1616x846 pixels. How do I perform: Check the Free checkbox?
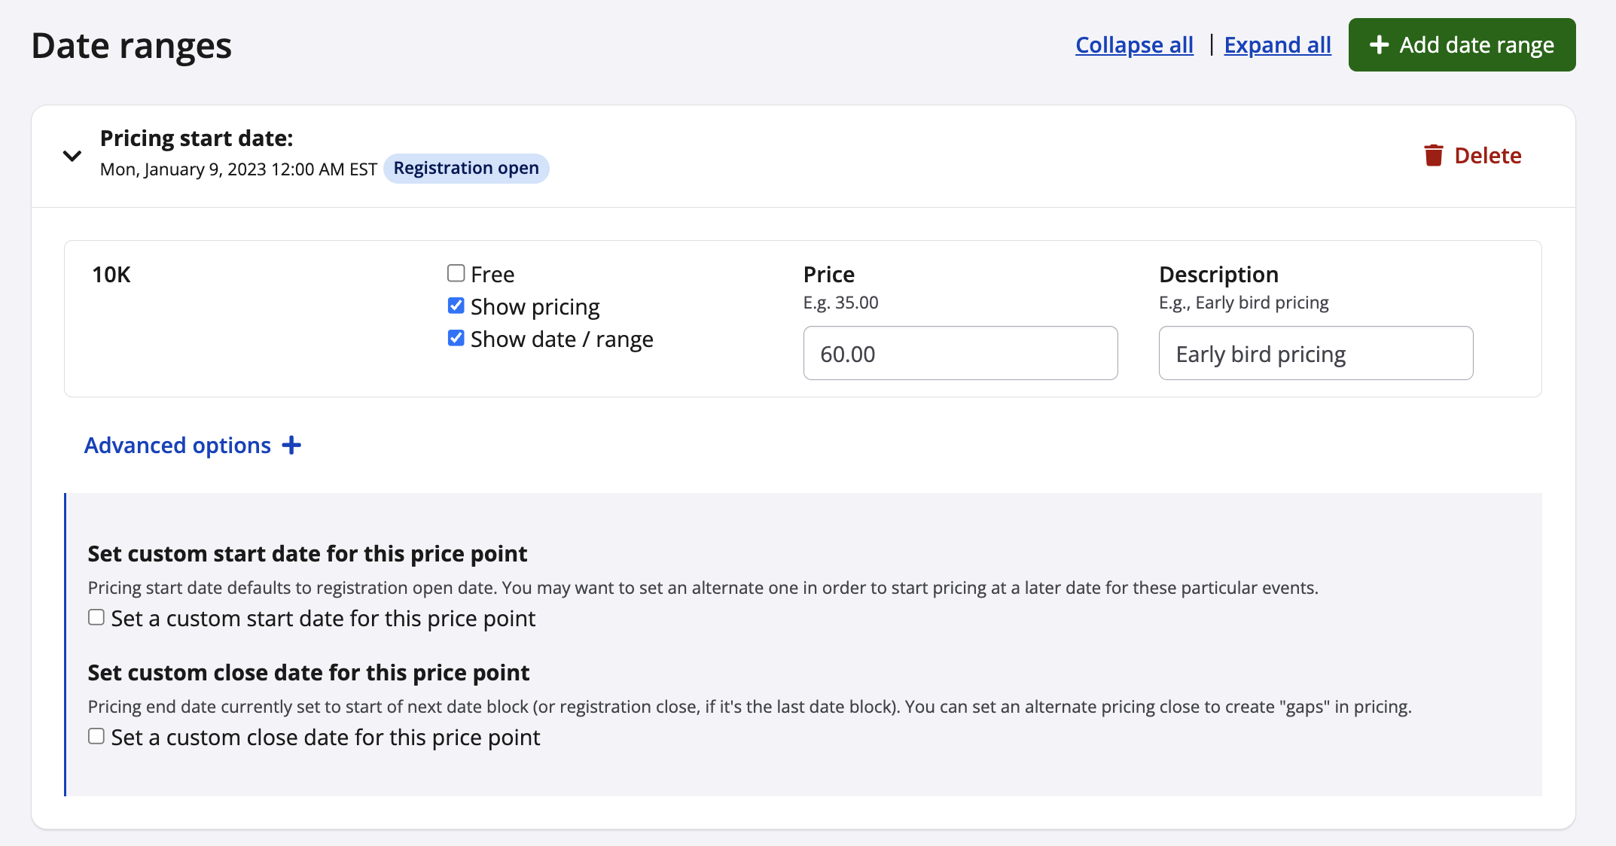point(456,273)
